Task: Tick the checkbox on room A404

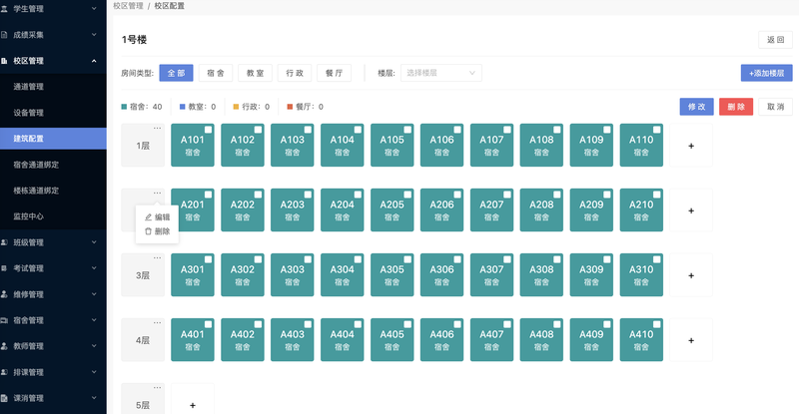Action: click(358, 324)
